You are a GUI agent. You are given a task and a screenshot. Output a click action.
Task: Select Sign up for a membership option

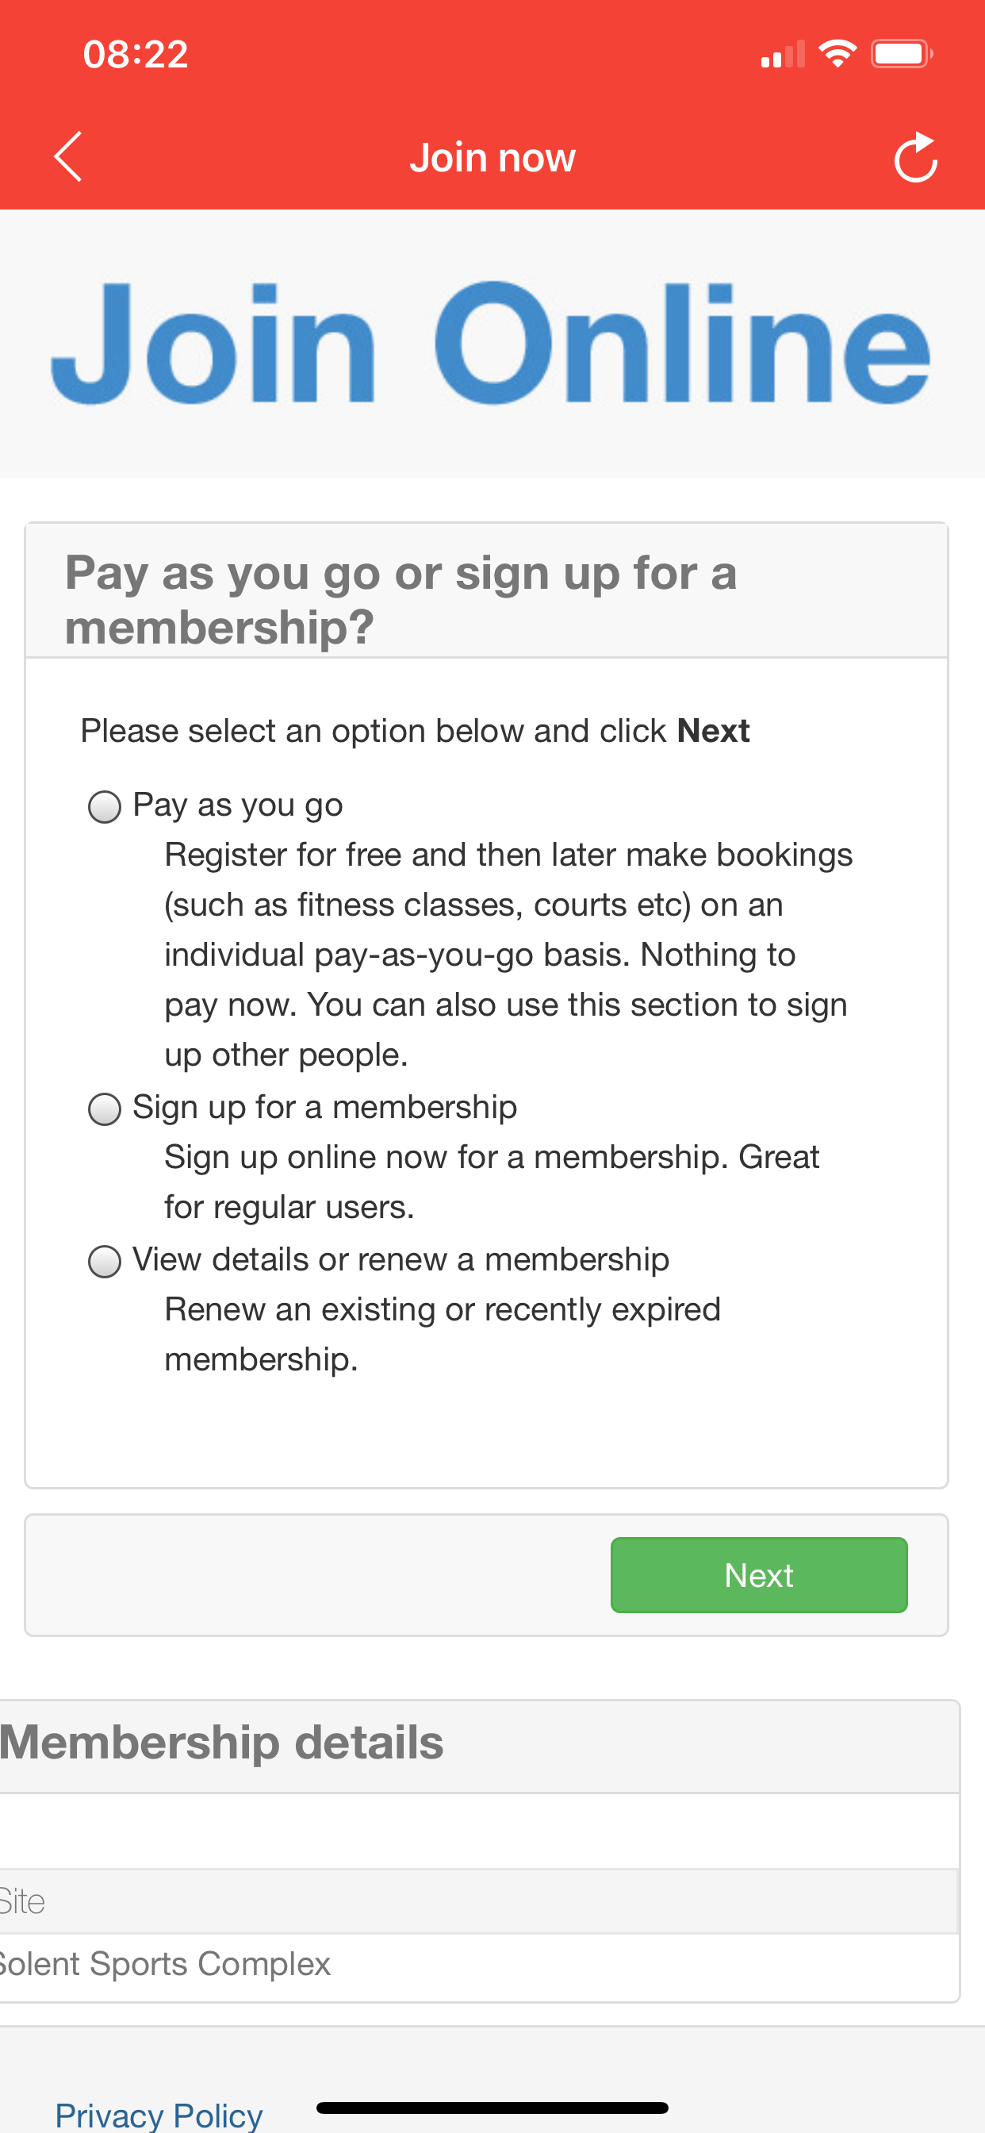click(105, 1109)
